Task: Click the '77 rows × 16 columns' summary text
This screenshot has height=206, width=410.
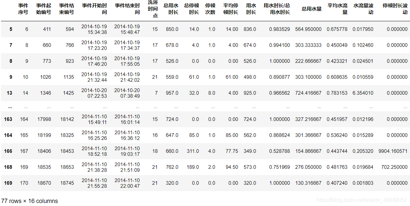Action: 30,201
